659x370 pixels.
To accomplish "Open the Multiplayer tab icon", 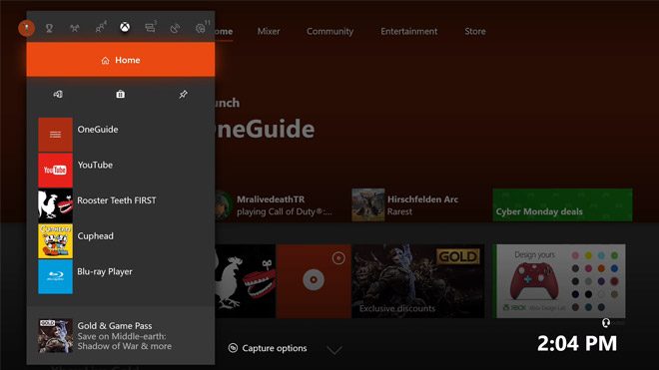I will 75,28.
